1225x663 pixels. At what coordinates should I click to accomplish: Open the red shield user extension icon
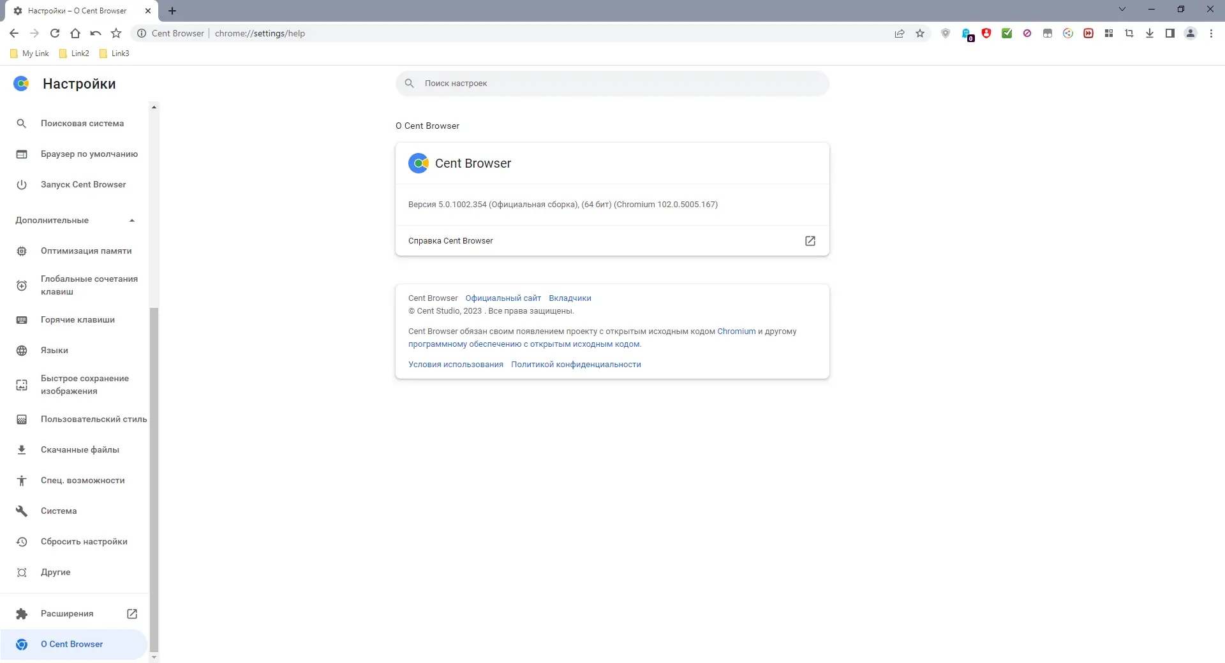[986, 33]
